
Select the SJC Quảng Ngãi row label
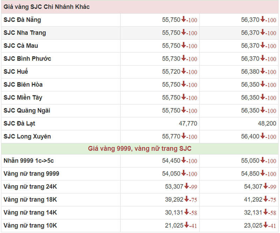pyautogui.click(x=27, y=110)
